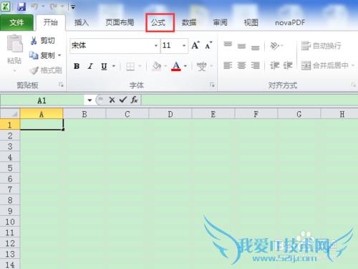
Task: Open the 剪贴板 clipboard dialog launcher
Action: [61, 85]
